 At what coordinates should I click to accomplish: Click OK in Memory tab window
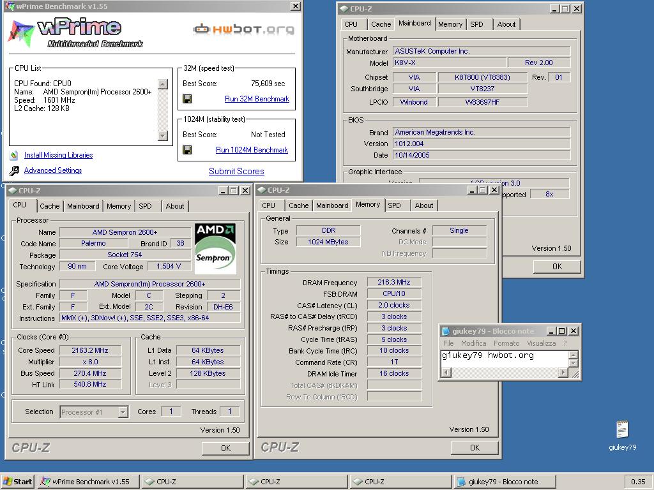click(x=475, y=448)
